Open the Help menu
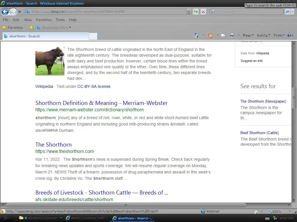Viewport: 297px width, 222px height. (x=73, y=20)
